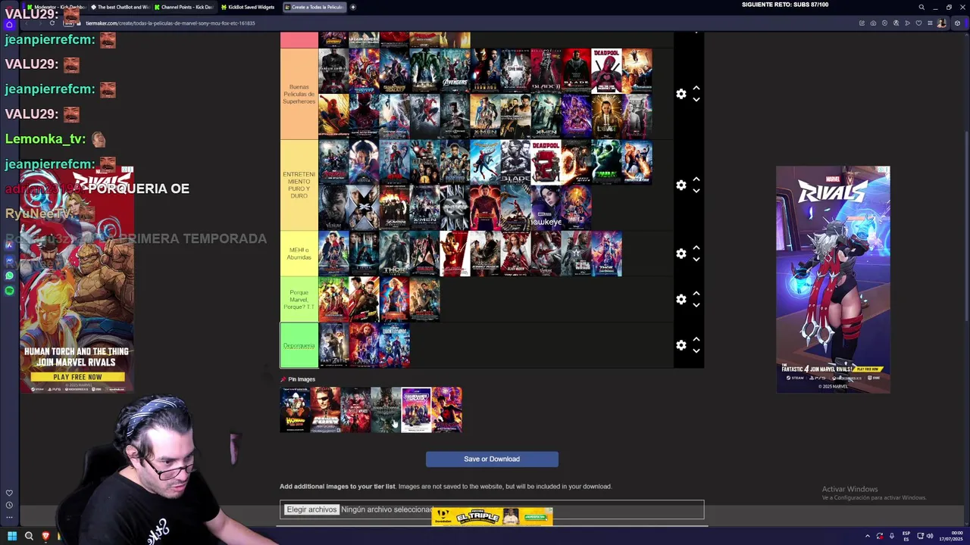The height and width of the screenshot is (545, 970).
Task: Go back to previous page
Action: pyautogui.click(x=28, y=23)
